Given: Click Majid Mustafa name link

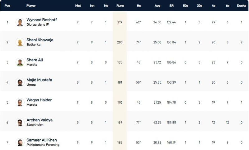Looking at the screenshot, I should (39, 80).
